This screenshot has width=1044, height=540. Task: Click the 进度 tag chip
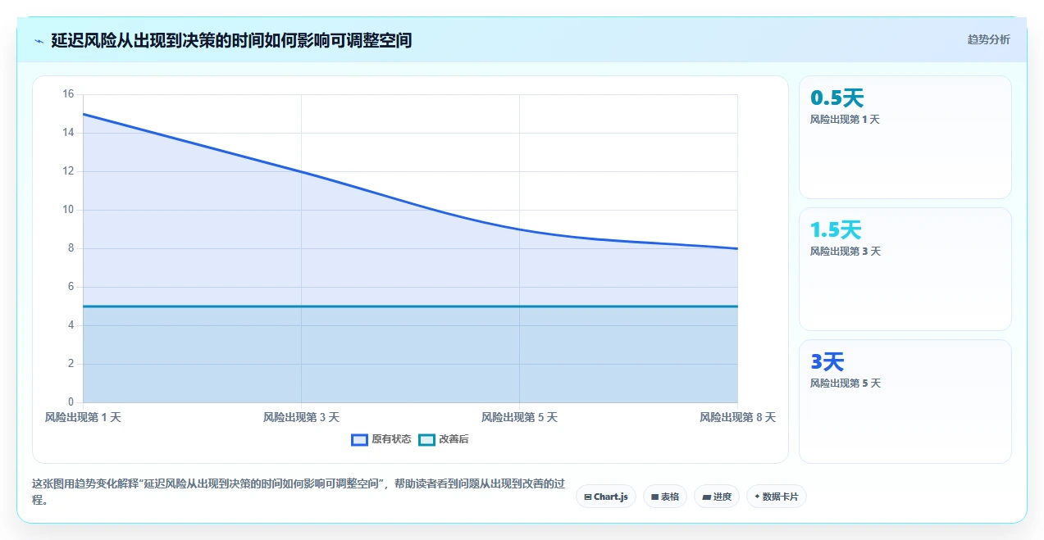point(717,497)
